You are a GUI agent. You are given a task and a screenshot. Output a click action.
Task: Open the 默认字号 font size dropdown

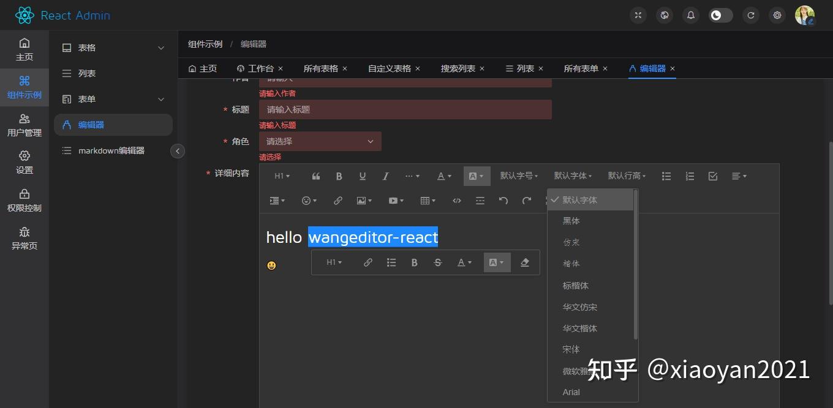pyautogui.click(x=518, y=176)
